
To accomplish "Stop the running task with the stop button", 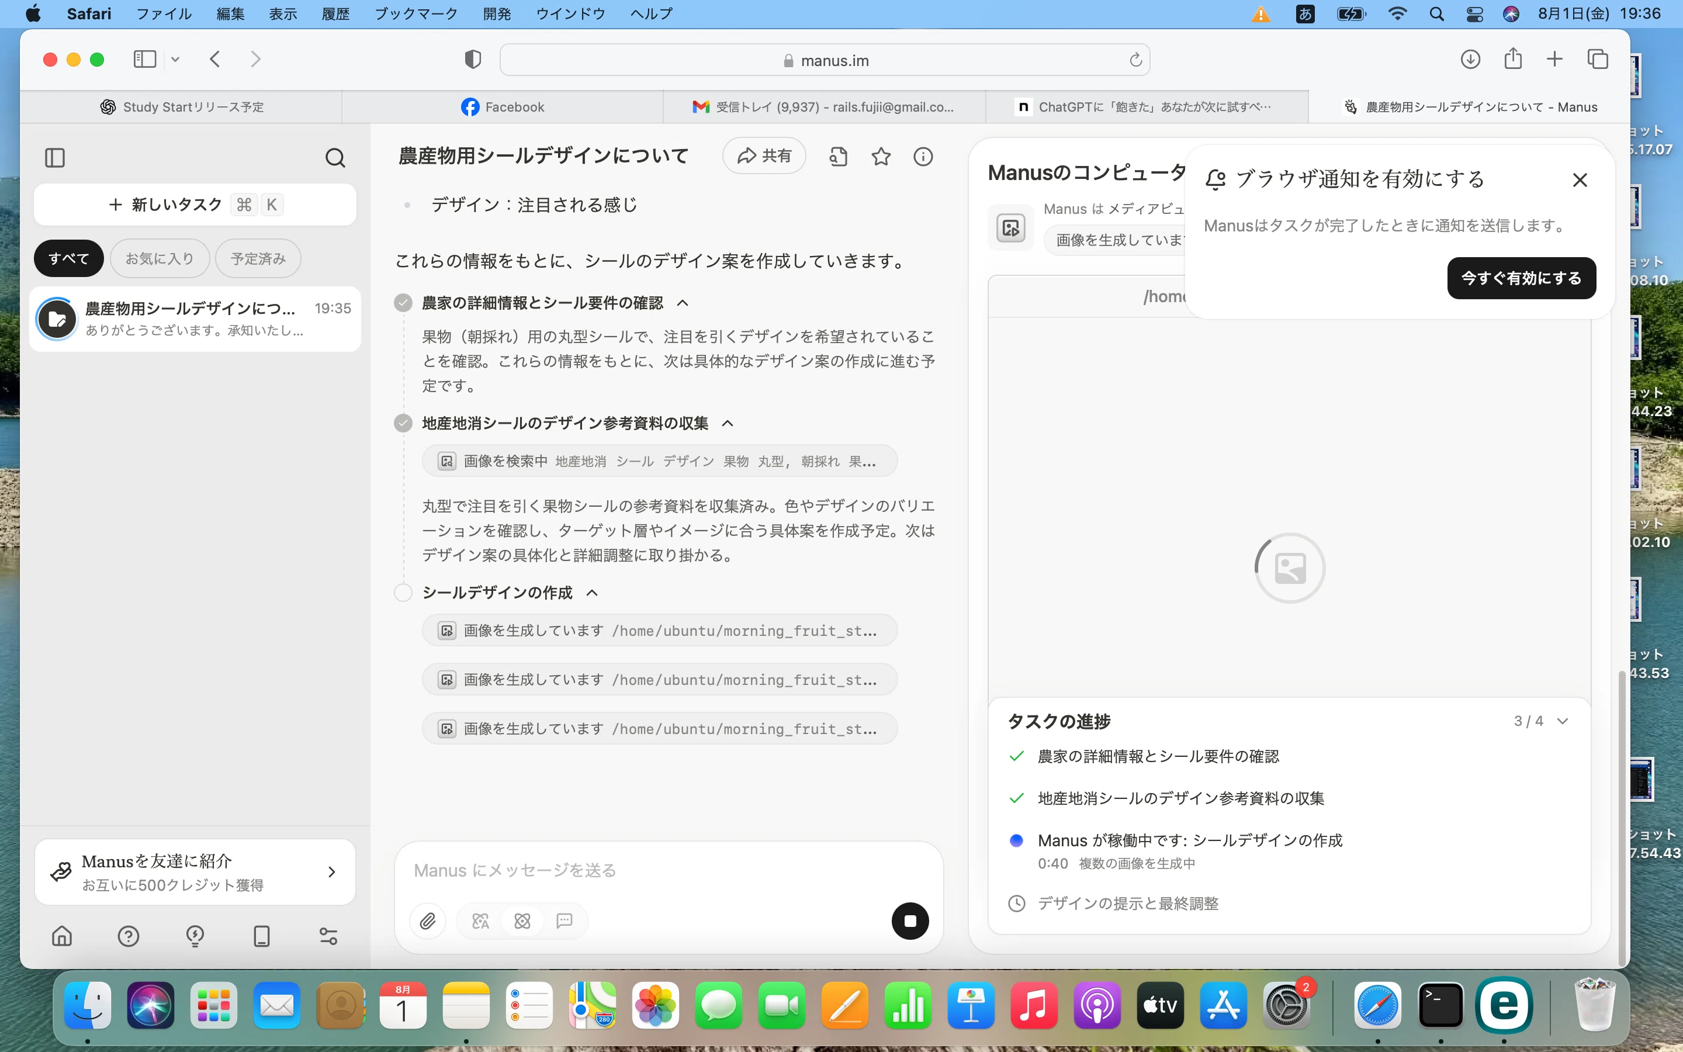I will click(x=910, y=921).
